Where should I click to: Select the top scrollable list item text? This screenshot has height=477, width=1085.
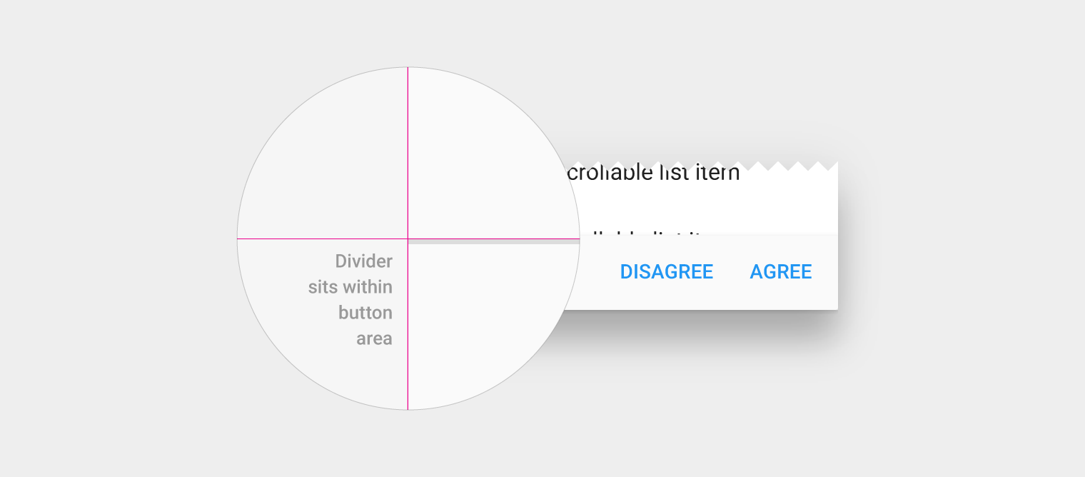651,173
